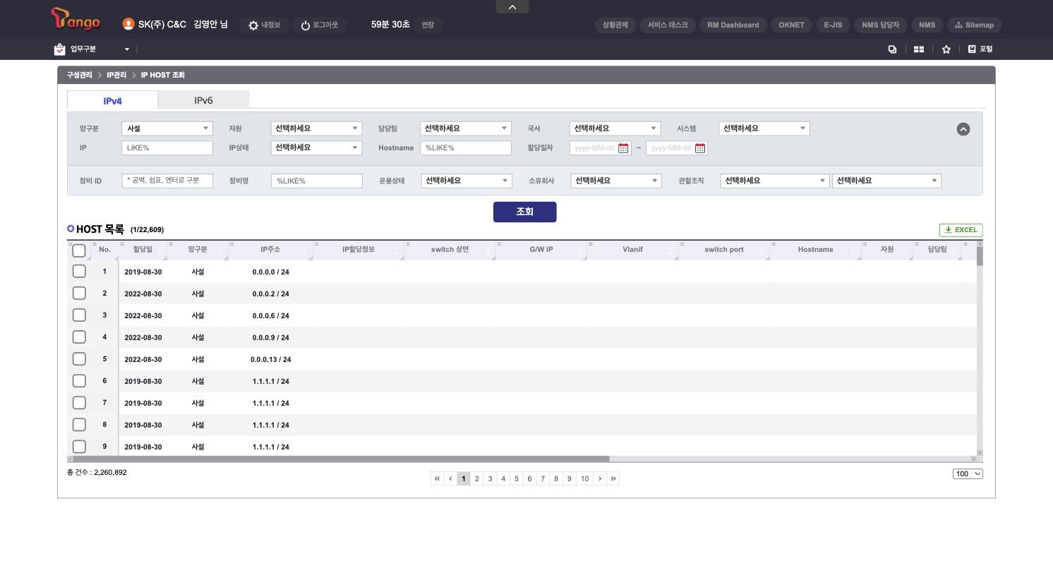Click the horizontal table scrollbar
This screenshot has height=573, width=1053.
point(341,459)
